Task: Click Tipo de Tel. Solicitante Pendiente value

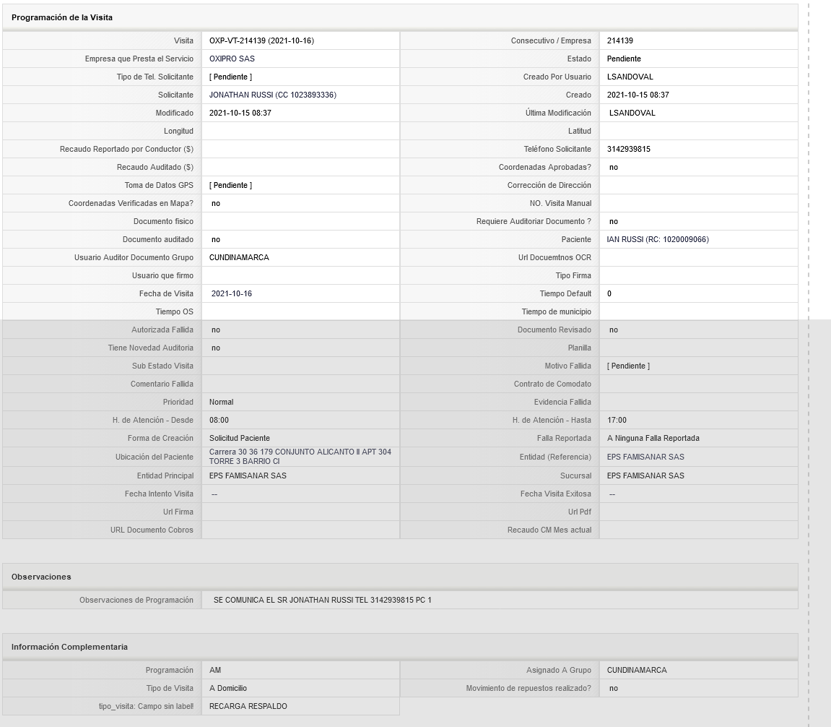Action: coord(230,77)
